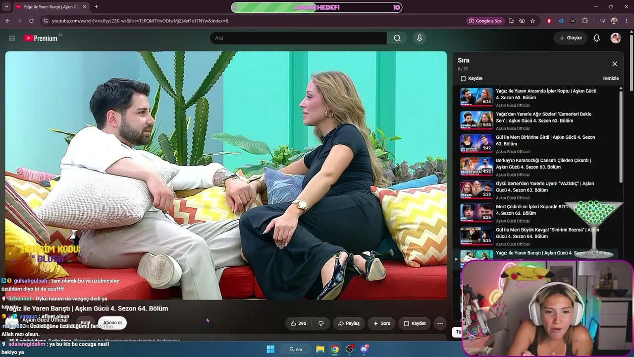Open the red hand blocker extension
634x357 pixels.
549,21
